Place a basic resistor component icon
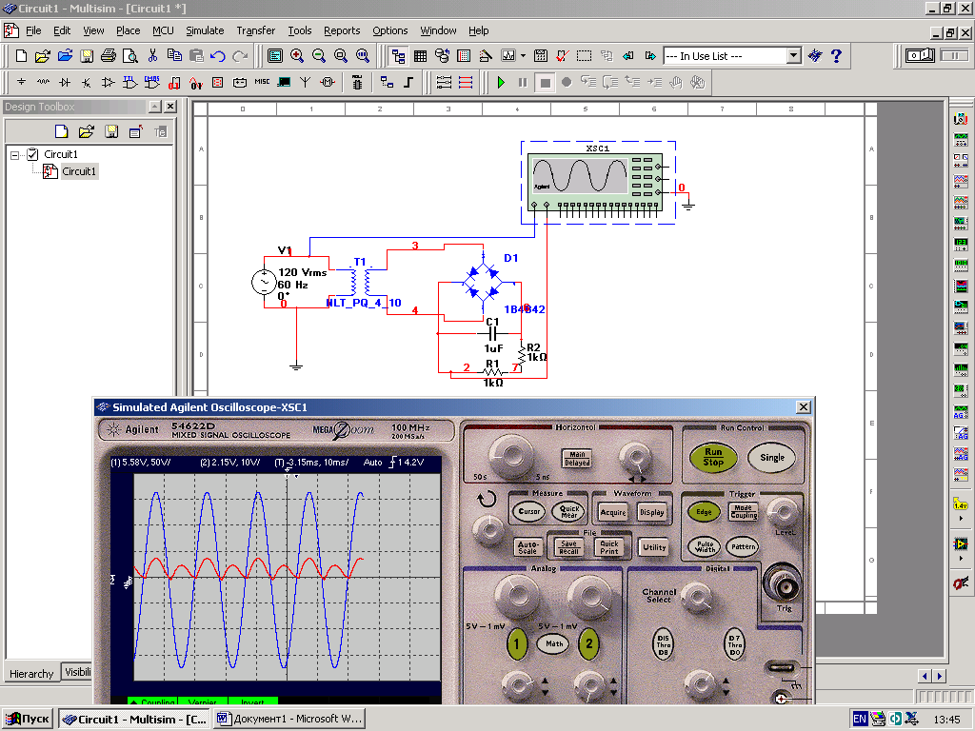The width and height of the screenshot is (975, 731). (x=43, y=82)
